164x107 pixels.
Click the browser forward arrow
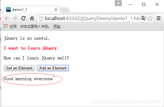click(15, 18)
